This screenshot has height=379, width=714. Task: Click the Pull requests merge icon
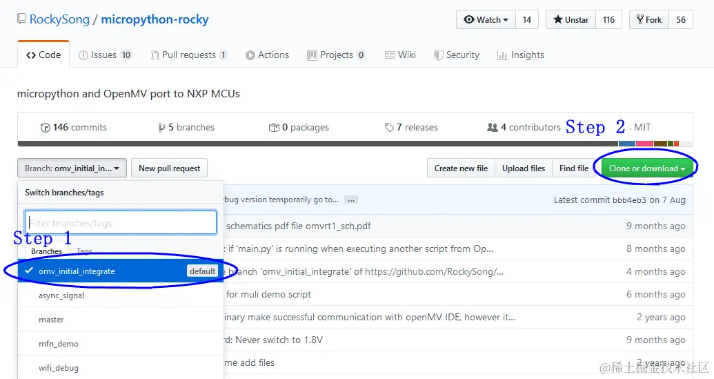[x=155, y=55]
